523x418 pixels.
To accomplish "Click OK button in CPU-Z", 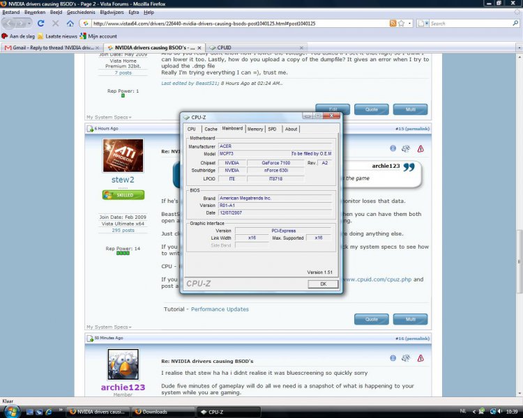I will coord(323,284).
